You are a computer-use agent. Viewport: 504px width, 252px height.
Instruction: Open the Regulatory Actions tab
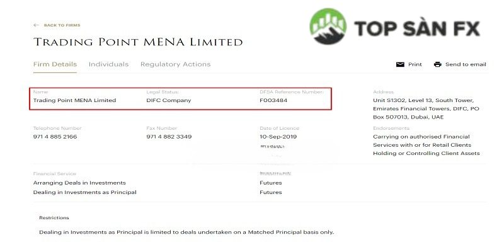[x=175, y=64]
